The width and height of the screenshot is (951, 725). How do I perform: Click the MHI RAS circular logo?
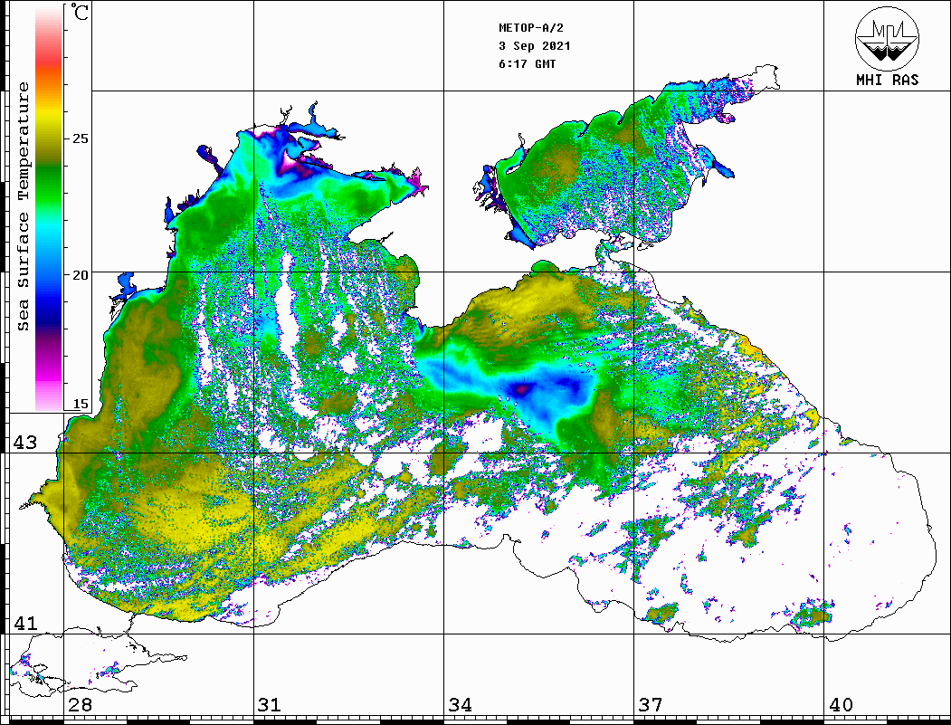coord(888,38)
